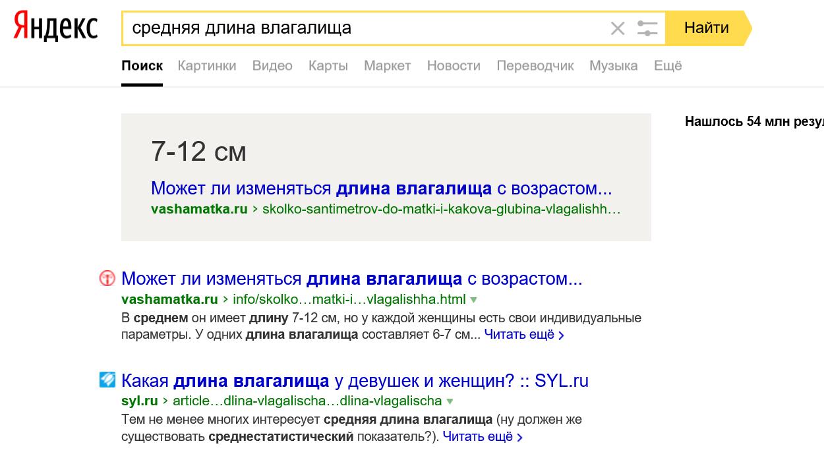Click the 7-12 см answer text
The width and height of the screenshot is (824, 460).
[198, 152]
